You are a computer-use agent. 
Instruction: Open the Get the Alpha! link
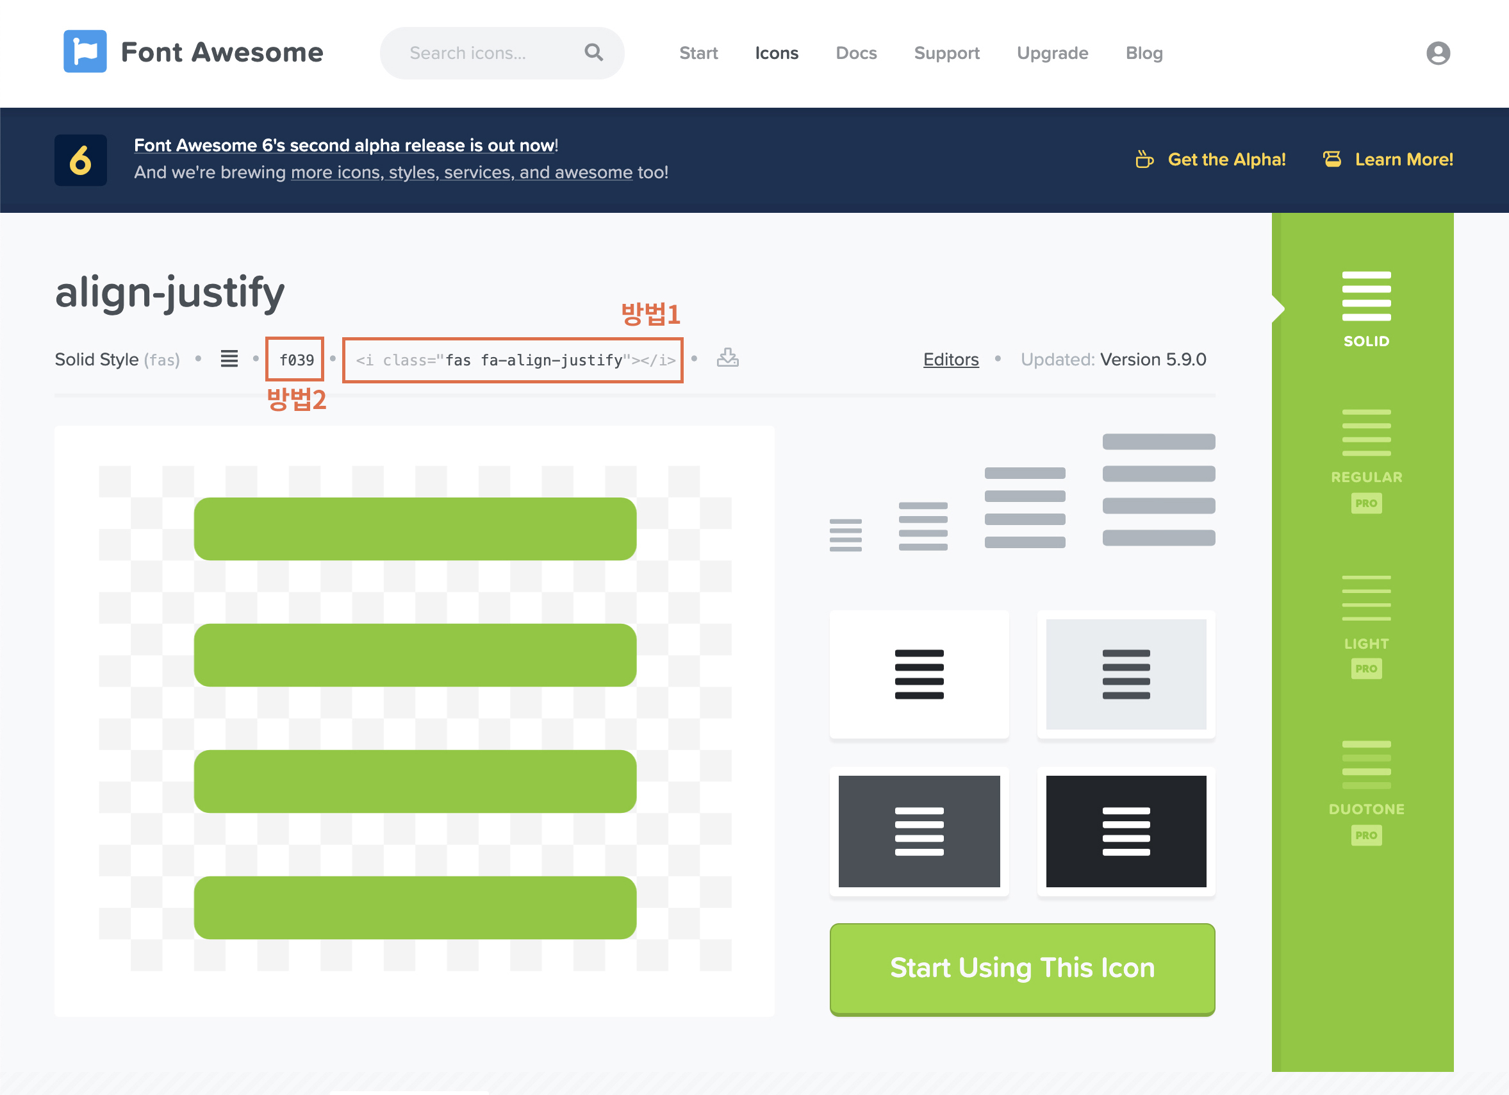click(x=1226, y=160)
